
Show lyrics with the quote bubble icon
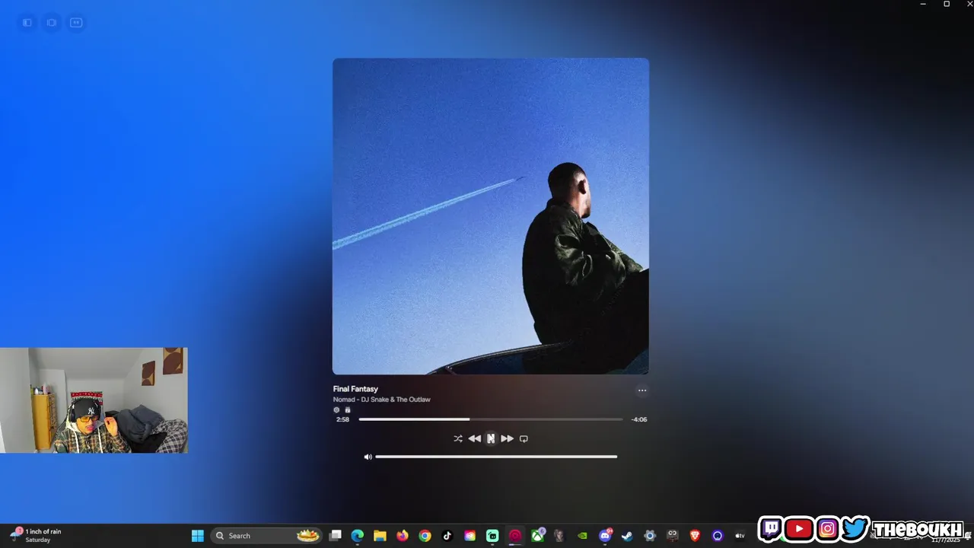click(76, 23)
